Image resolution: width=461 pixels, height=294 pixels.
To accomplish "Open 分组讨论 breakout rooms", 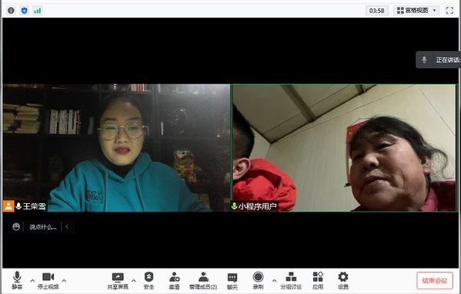I will [291, 281].
